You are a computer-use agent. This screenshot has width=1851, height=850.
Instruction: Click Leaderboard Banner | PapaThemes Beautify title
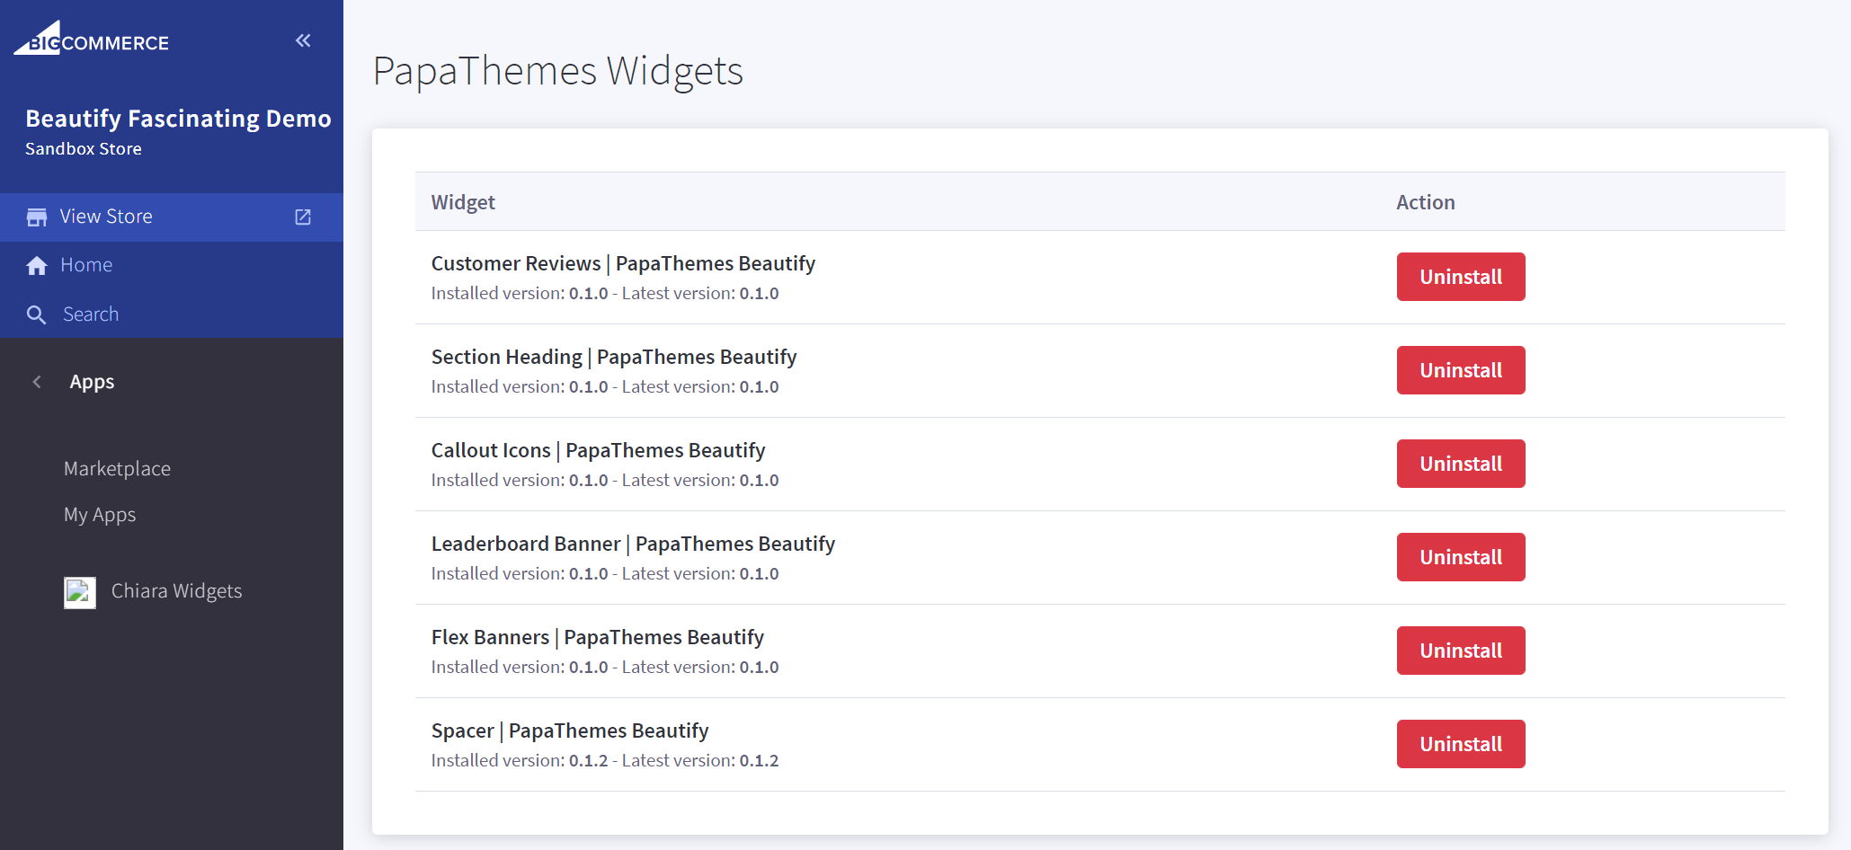633,544
